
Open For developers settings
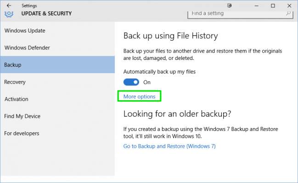click(x=57, y=133)
